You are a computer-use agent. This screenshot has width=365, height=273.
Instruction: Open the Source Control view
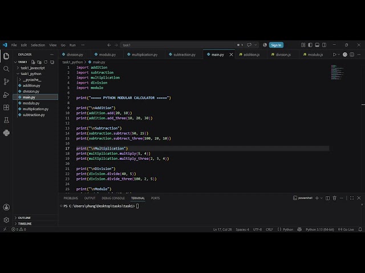6,81
